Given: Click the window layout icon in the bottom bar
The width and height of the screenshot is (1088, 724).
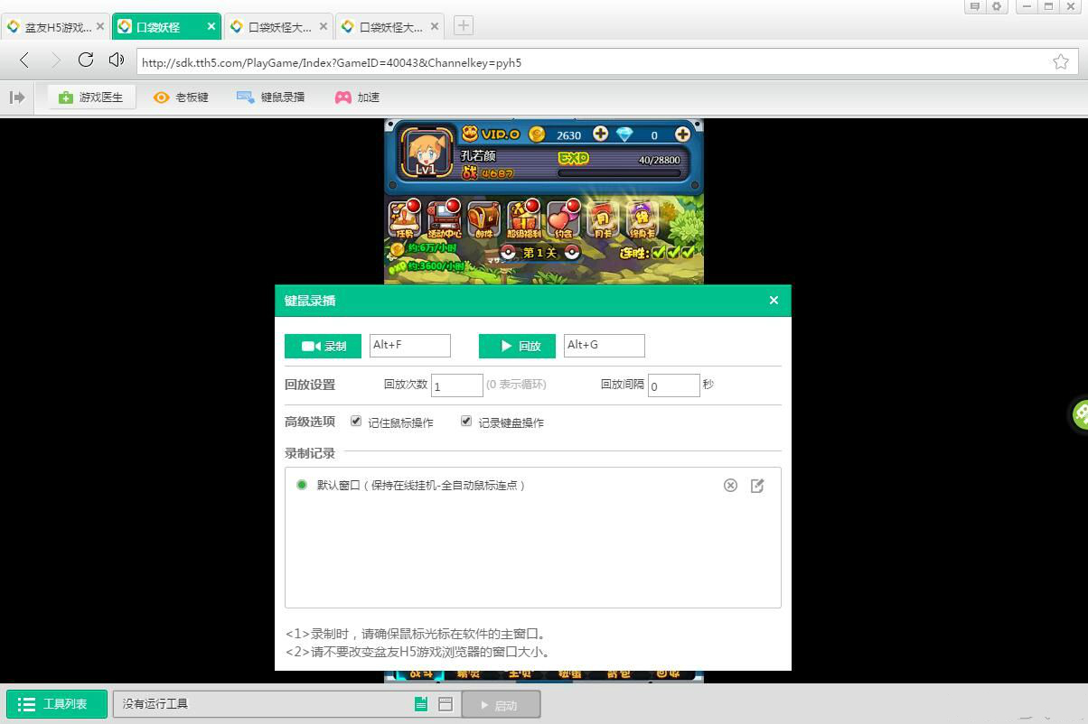Looking at the screenshot, I should [445, 704].
